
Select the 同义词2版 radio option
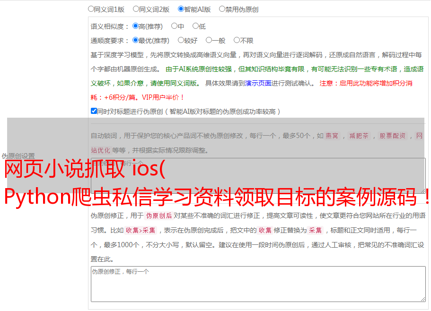pyautogui.click(x=136, y=9)
